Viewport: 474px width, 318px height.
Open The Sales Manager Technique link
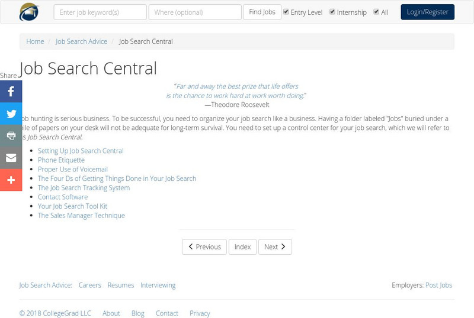coord(81,215)
